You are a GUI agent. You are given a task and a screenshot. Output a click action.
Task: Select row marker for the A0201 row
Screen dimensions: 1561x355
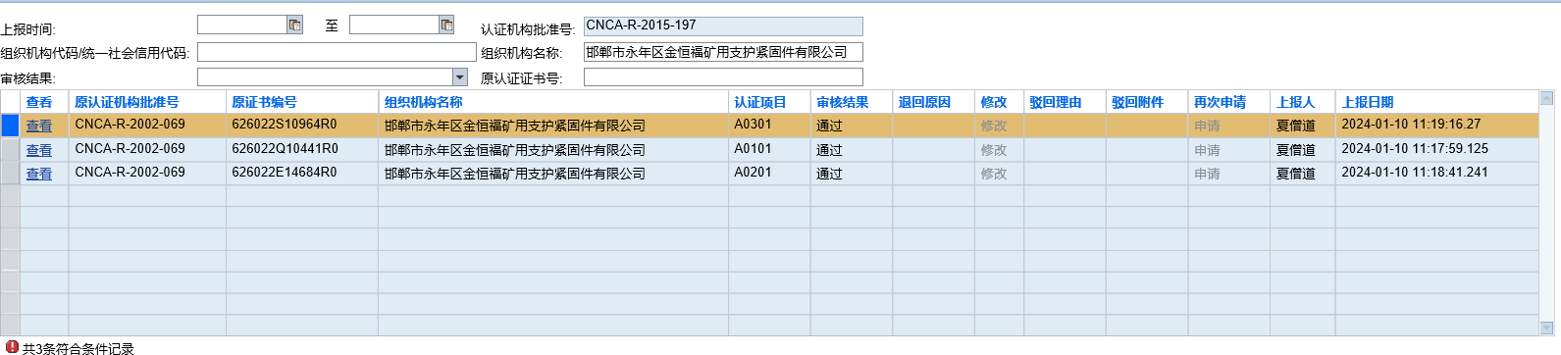pos(10,173)
